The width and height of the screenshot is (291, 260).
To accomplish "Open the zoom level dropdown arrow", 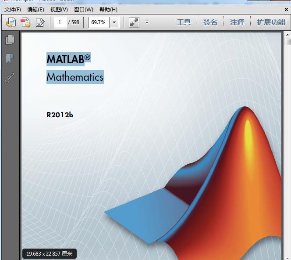I will coord(114,22).
